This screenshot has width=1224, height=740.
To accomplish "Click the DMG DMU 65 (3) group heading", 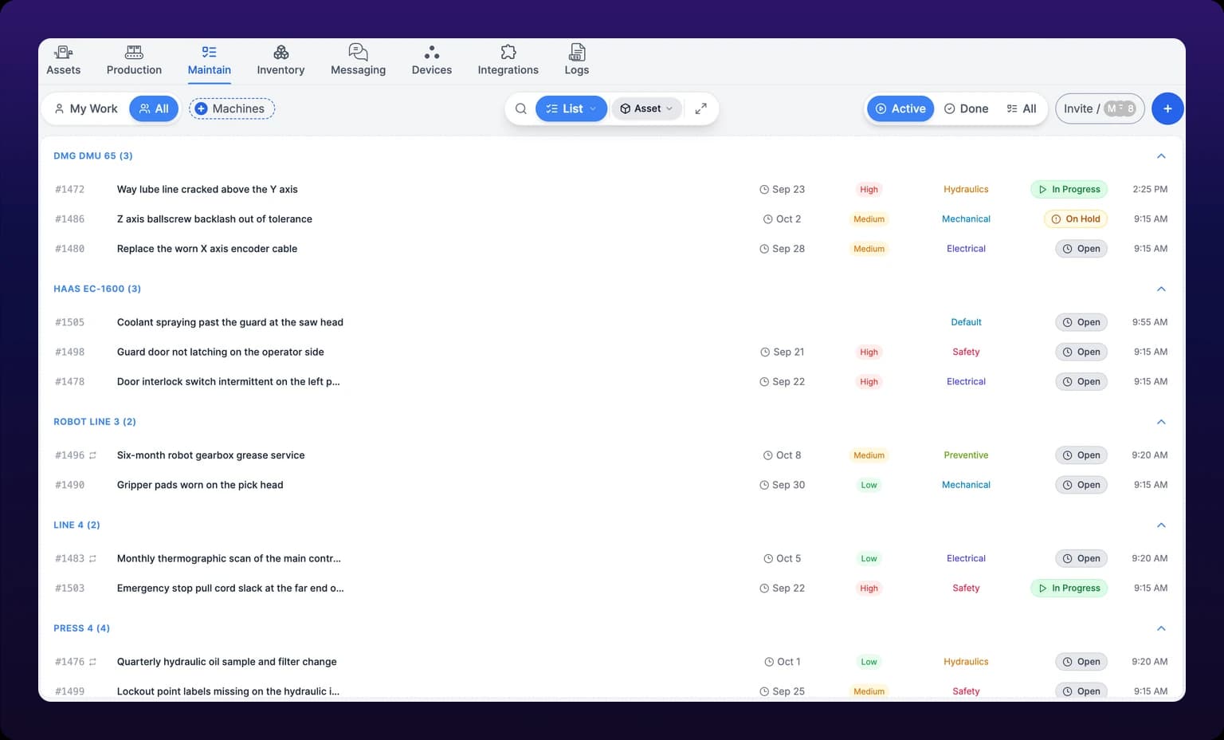I will (93, 156).
